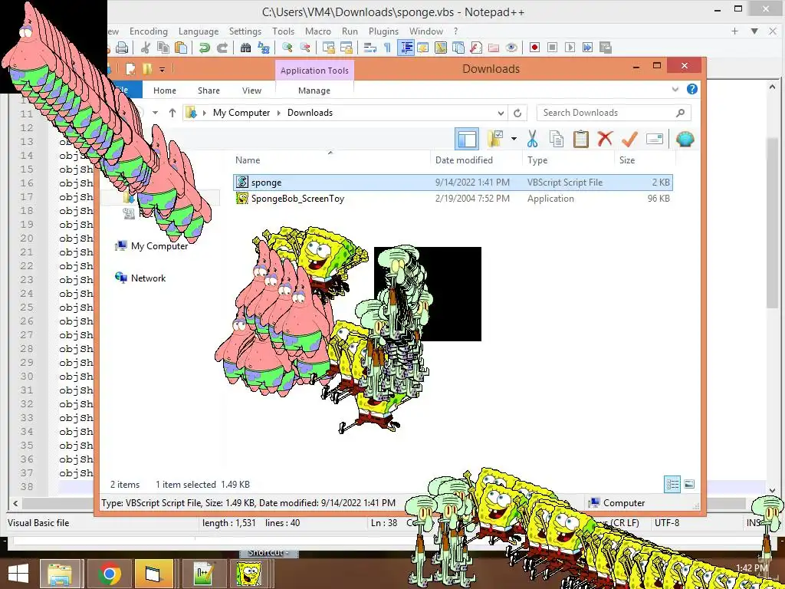
Task: Open the down-triangle dropdown in Notepad++ menu bar
Action: coord(754,31)
